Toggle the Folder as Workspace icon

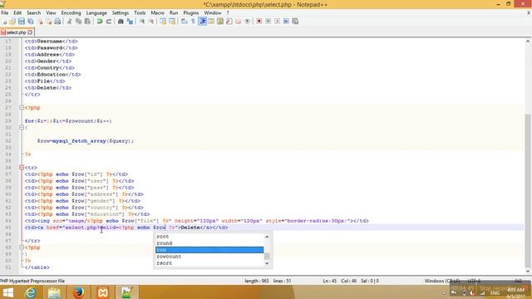pyautogui.click(x=239, y=22)
